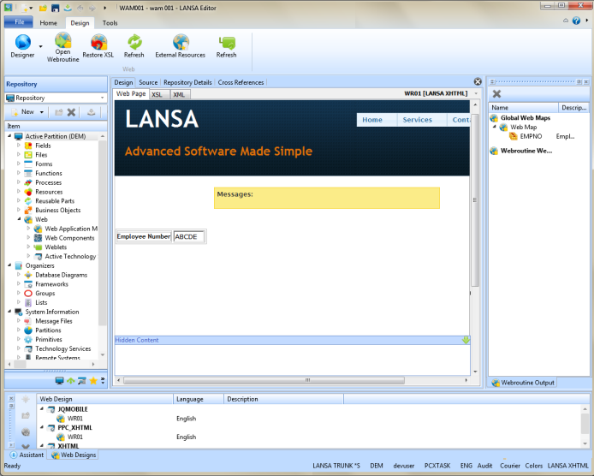Screen dimensions: 594x476
Task: Click the New button in Repository toolbar
Action: [23, 112]
